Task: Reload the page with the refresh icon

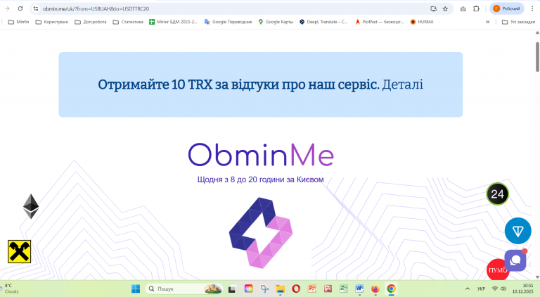Action: click(x=20, y=8)
